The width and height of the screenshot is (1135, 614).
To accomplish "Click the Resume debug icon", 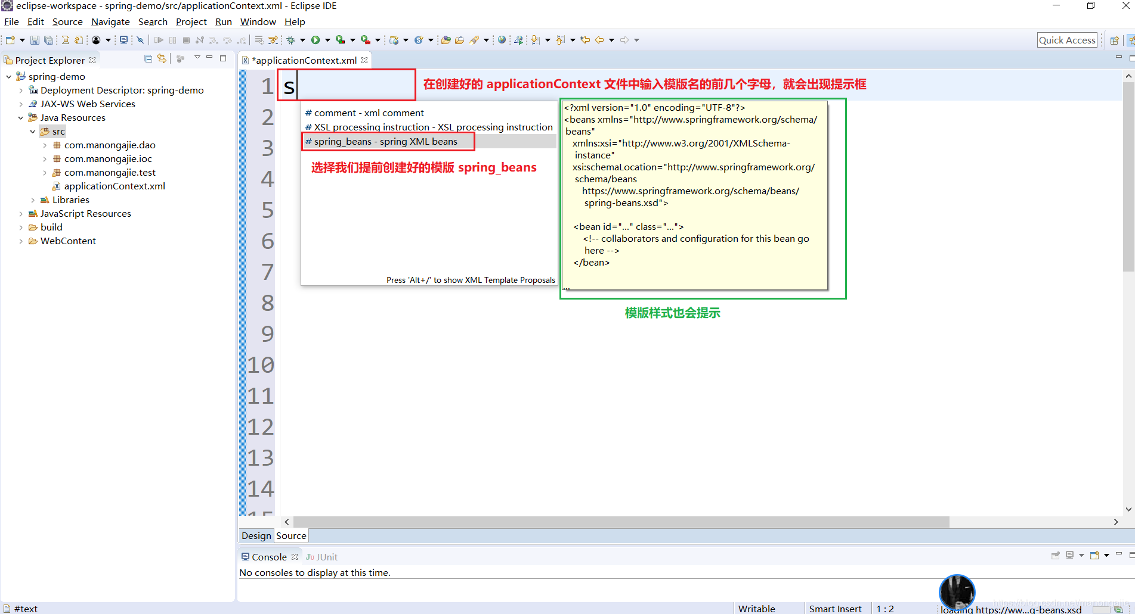I will 159,40.
